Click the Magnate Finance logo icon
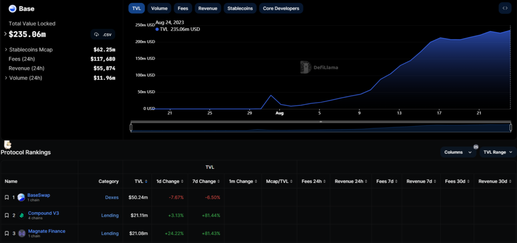This screenshot has height=243, width=517. (22, 233)
